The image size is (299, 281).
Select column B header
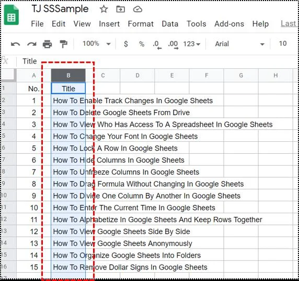click(x=68, y=76)
